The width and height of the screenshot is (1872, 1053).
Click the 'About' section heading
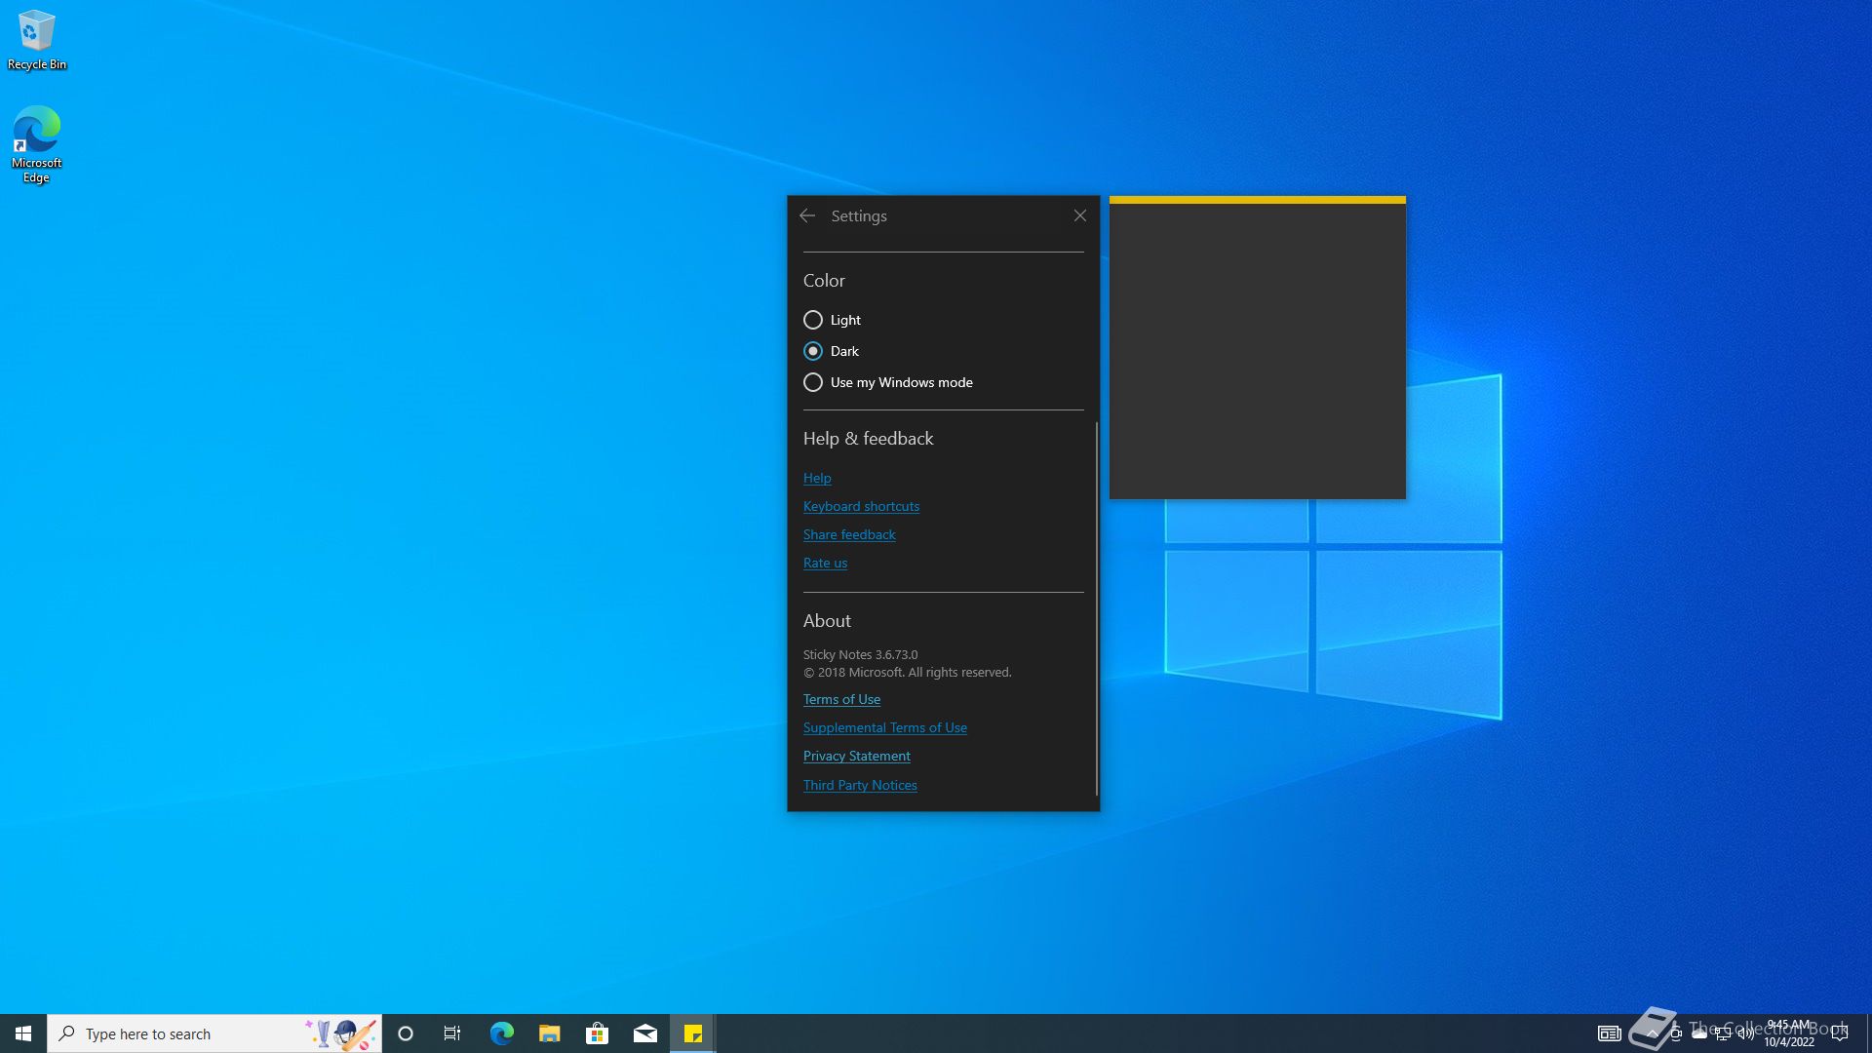coord(827,621)
